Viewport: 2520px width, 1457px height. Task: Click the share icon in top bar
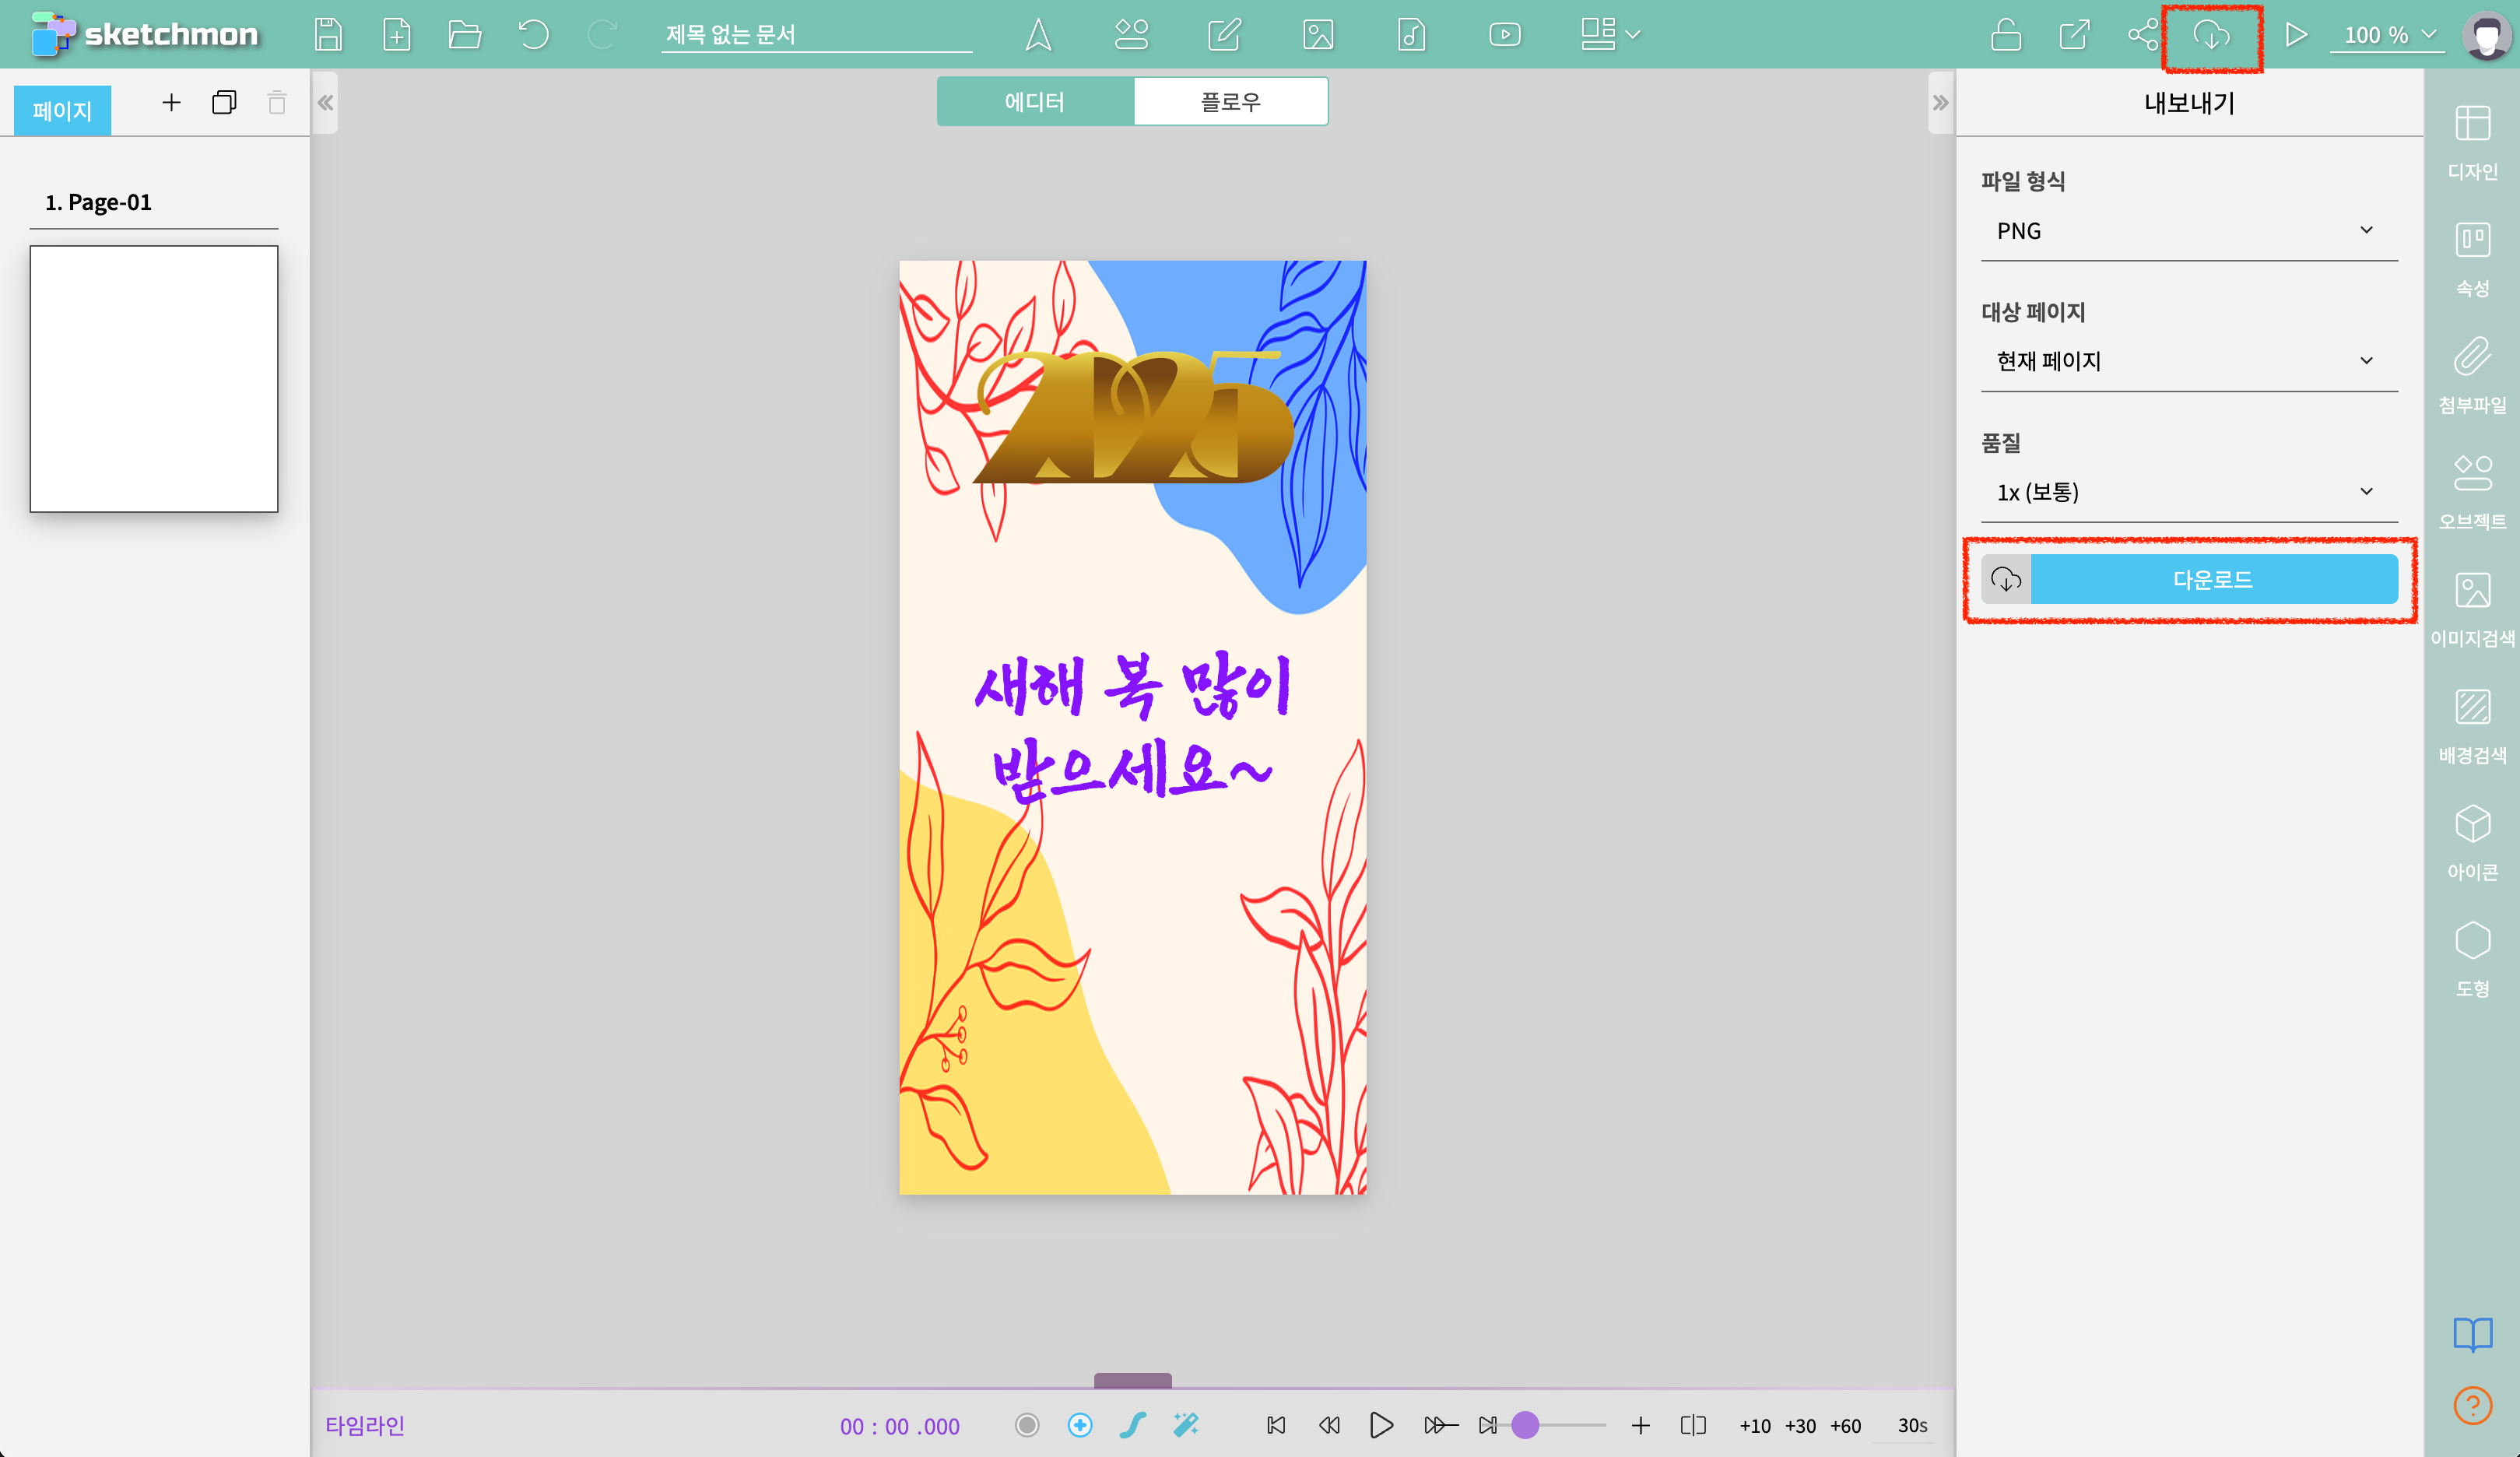[x=2142, y=35]
